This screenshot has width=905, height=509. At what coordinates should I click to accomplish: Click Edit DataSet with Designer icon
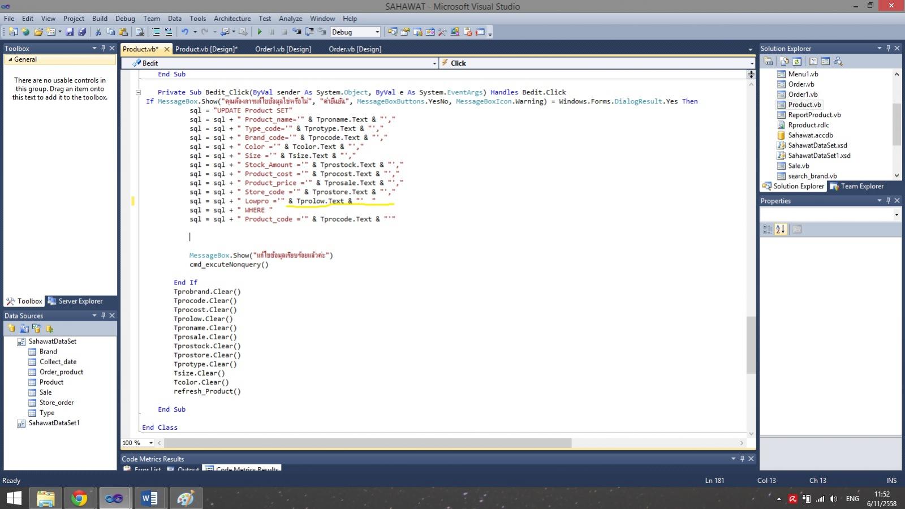point(24,329)
